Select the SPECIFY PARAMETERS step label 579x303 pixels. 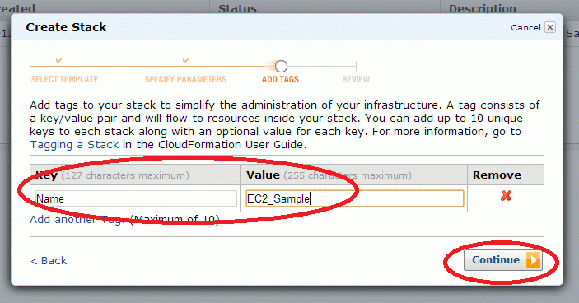(x=185, y=79)
